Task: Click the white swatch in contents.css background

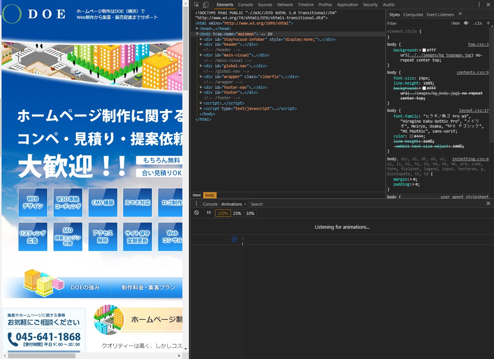Action: pyautogui.click(x=424, y=88)
